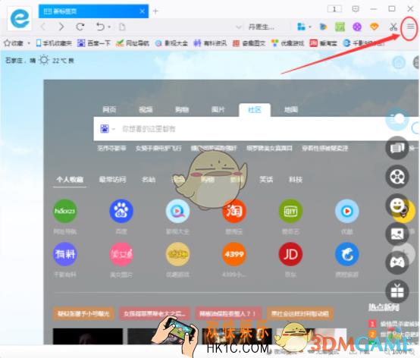The image size is (420, 358).
Task: Open the light blue video Q site shortcut
Action: tap(177, 211)
